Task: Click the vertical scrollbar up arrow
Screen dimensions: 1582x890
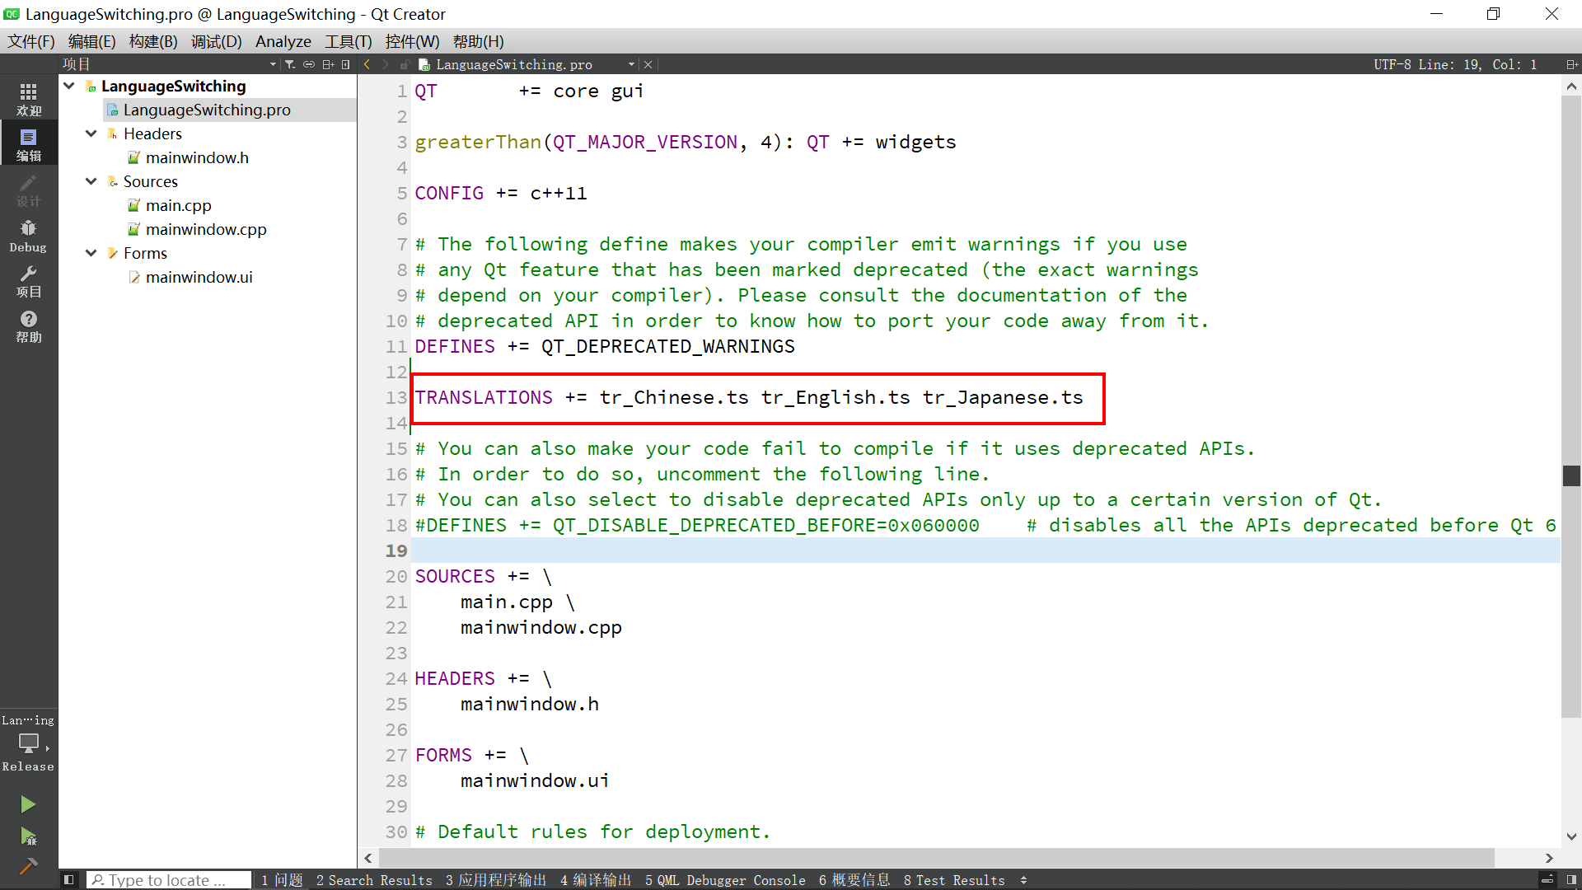Action: pos(1571,86)
